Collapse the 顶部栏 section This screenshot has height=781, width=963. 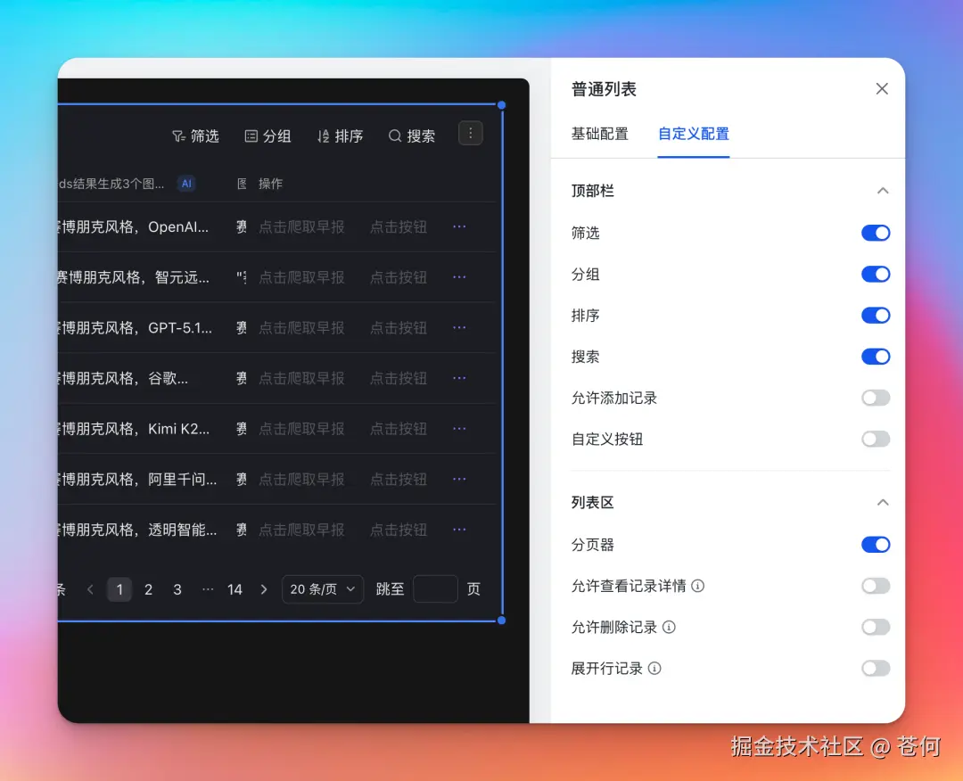(883, 191)
